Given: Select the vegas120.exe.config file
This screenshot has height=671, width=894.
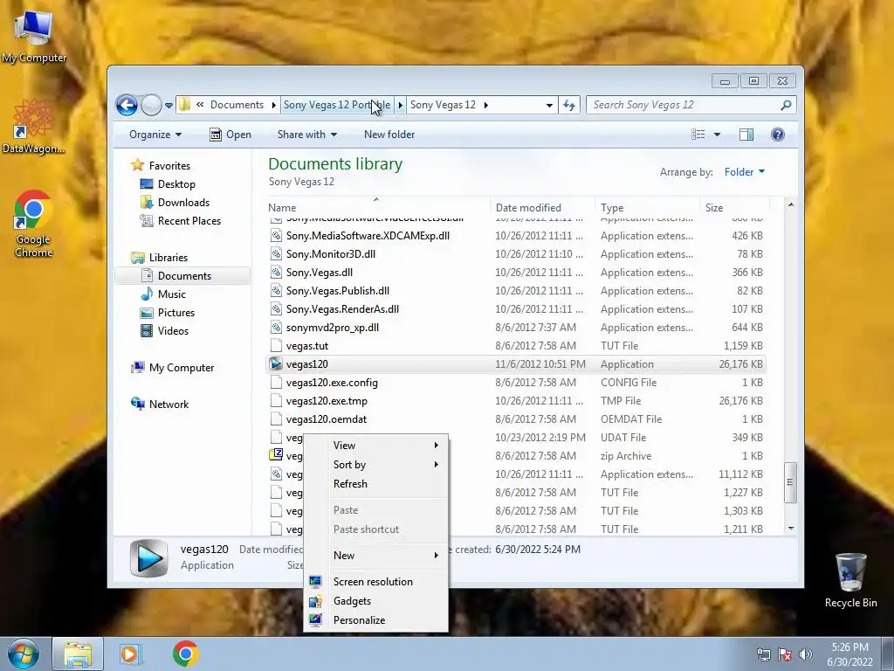Looking at the screenshot, I should pos(515,383).
